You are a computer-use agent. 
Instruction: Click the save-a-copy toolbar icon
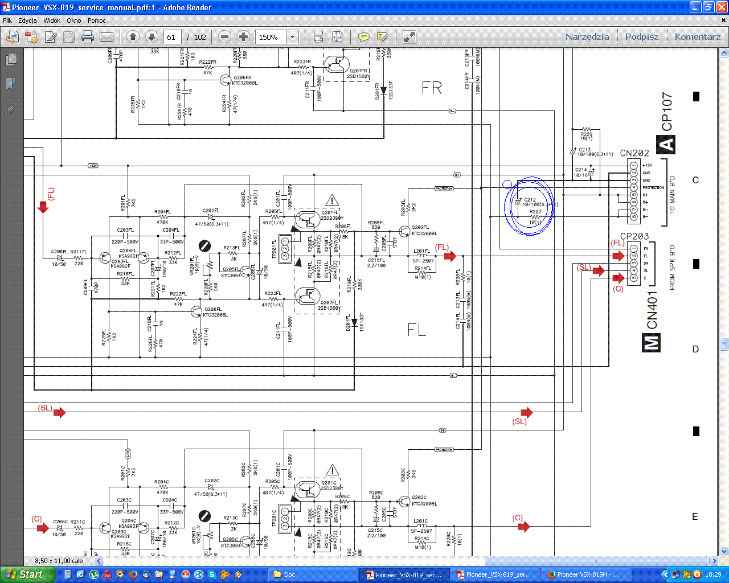(13, 37)
